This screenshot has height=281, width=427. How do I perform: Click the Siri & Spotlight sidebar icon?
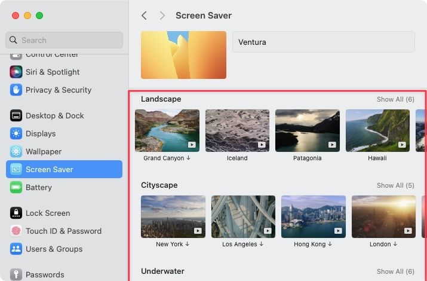(x=16, y=72)
